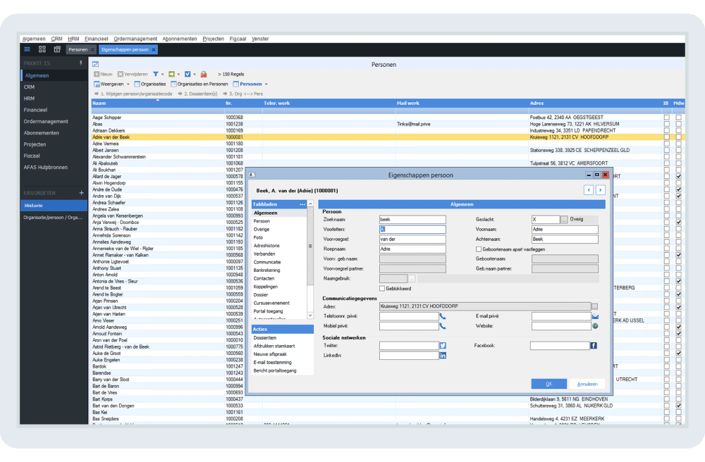Open the Ordermanagement menu
Screen dimensions: 705x462
click(x=135, y=39)
